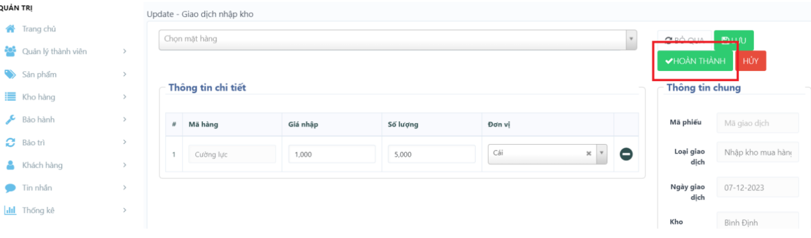The height and width of the screenshot is (238, 811).
Task: Open Sản phẩm menu item
Action: click(39, 74)
